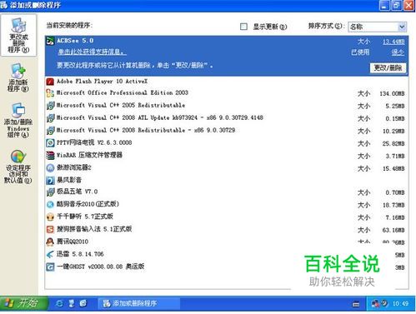Click the WinRAR archive manager icon
Screen dimensions: 416x314
[x=50, y=156]
